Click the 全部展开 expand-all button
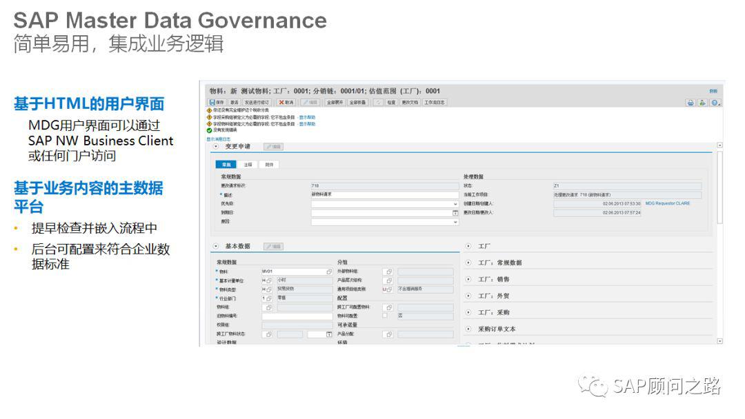The height and width of the screenshot is (419, 745). point(335,103)
